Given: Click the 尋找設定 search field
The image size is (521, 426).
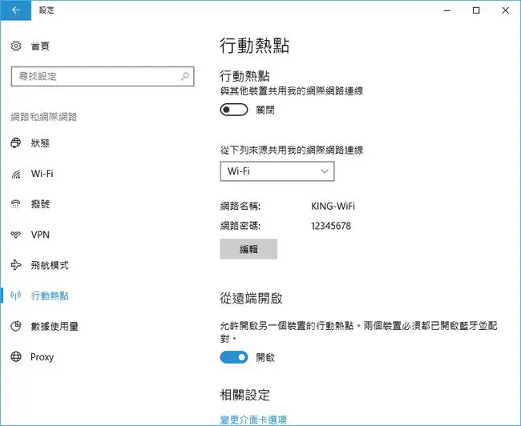Looking at the screenshot, I should click(103, 76).
